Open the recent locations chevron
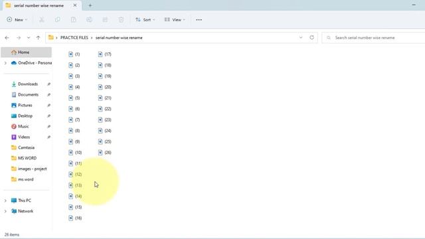 point(29,38)
